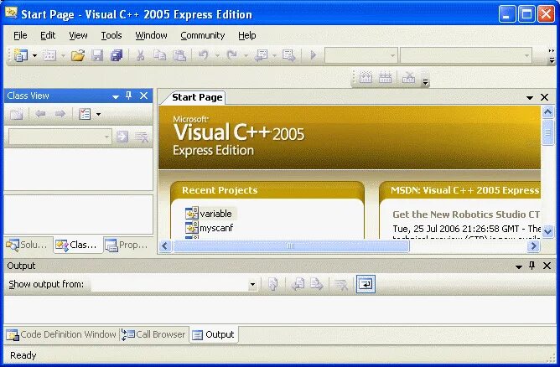The image size is (560, 367).
Task: Click the Cancel Build icon in the build toolbar
Action: (x=408, y=77)
